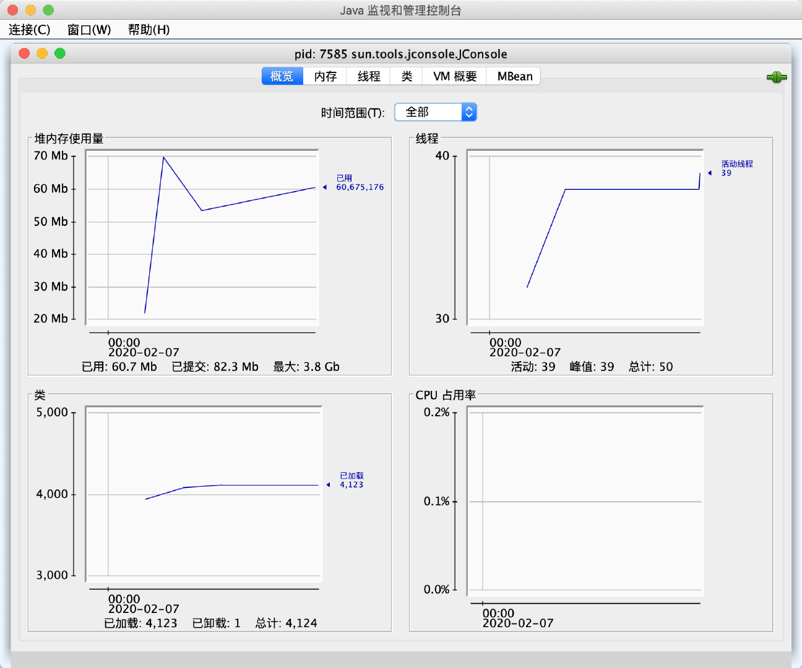Viewport: 802px width, 668px height.
Task: Click the 活动线程 39 legend label
Action: 736,168
